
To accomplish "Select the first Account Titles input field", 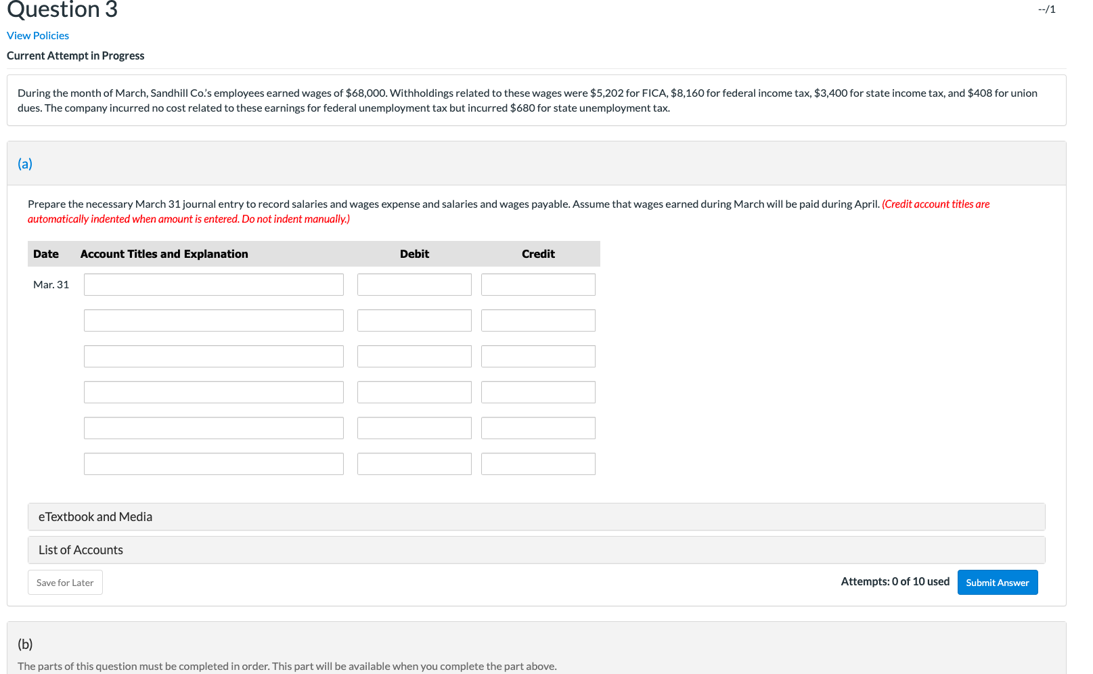I will pyautogui.click(x=213, y=284).
